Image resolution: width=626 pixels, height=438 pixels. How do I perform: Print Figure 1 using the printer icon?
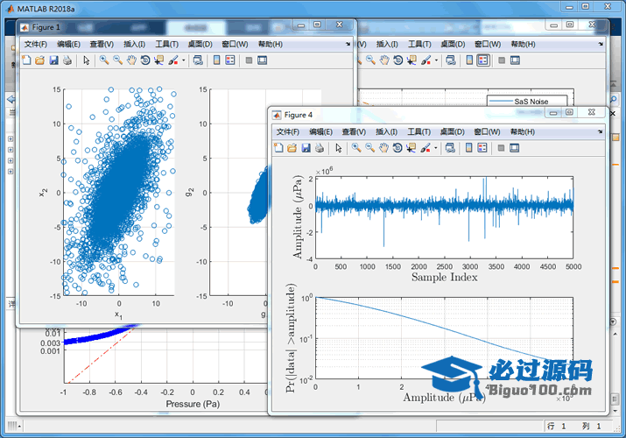coord(67,60)
